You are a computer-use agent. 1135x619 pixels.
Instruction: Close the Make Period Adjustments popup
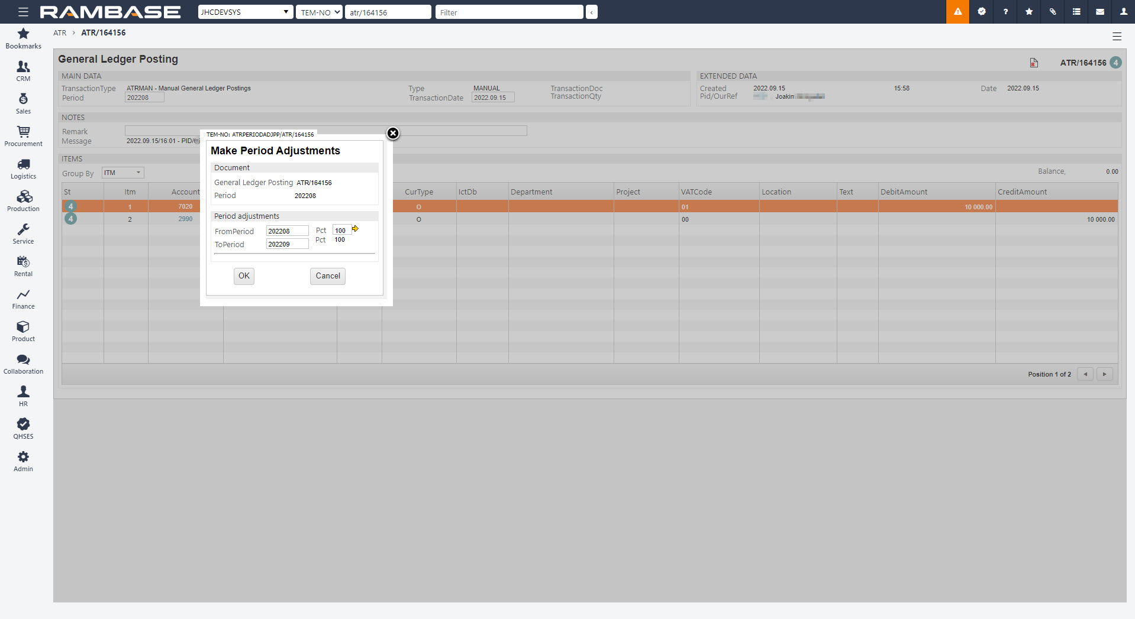coord(393,134)
